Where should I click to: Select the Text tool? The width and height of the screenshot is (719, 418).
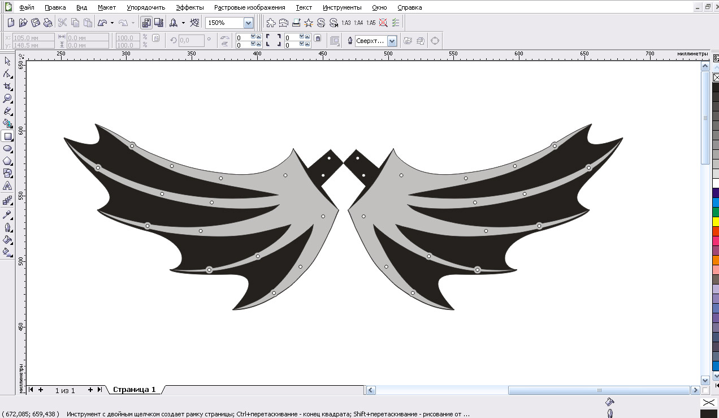click(8, 186)
